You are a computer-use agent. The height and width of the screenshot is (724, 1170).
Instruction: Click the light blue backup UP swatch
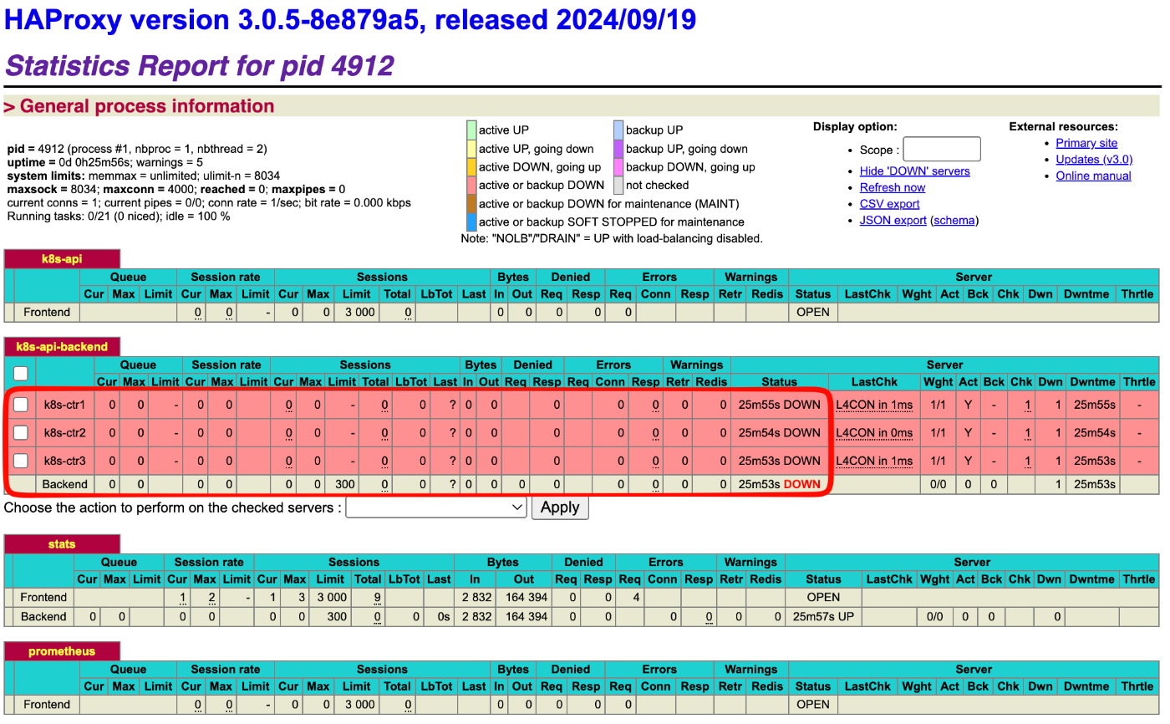pyautogui.click(x=618, y=130)
